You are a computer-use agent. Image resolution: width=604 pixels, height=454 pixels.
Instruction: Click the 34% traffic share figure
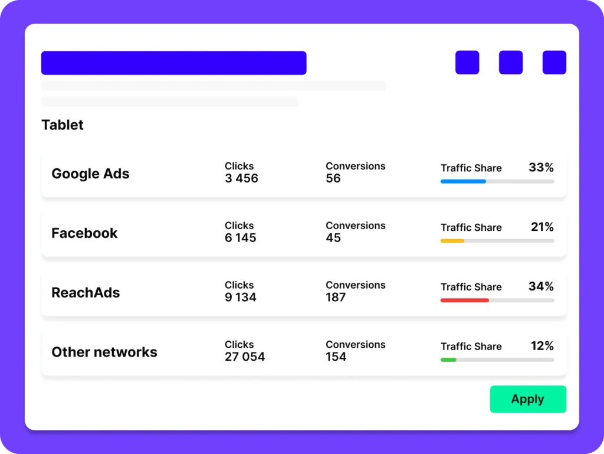click(541, 286)
